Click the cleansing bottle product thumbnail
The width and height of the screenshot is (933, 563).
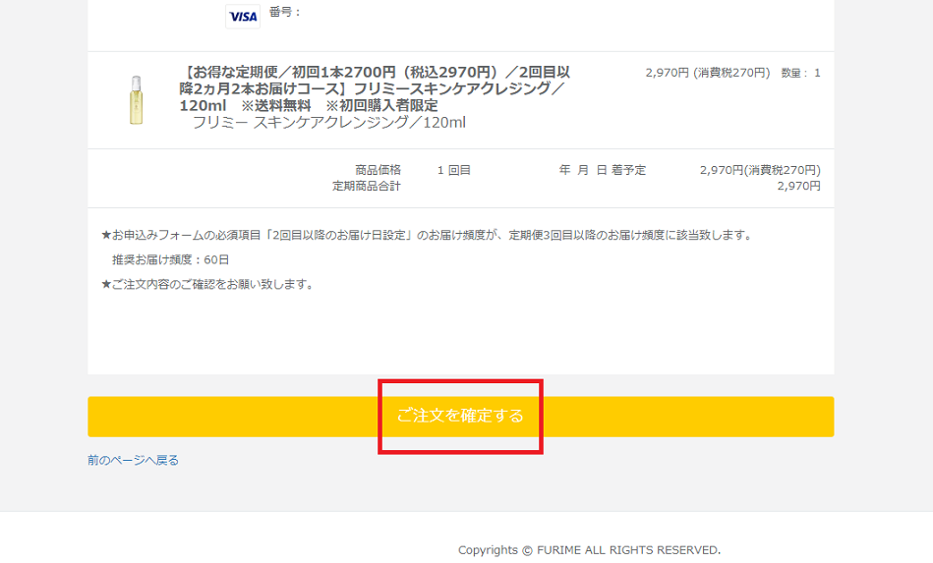click(137, 100)
